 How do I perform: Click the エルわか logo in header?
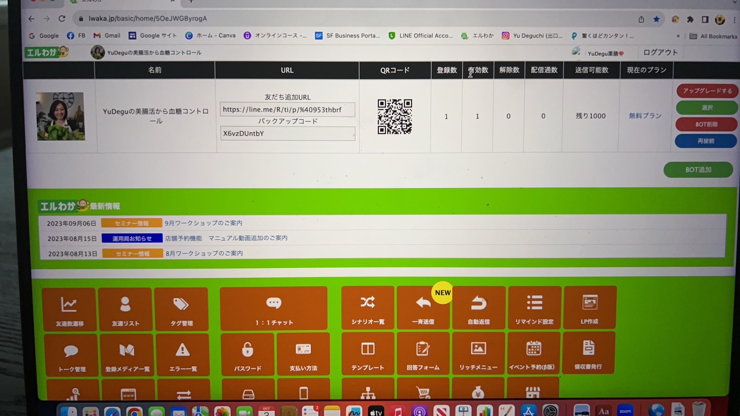pyautogui.click(x=47, y=52)
